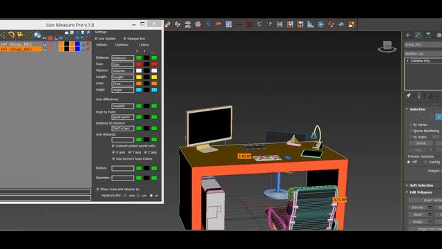Screen dimensions: 442x249
Task: Toggle Show Area and Volume as checkbox
Action: tap(98, 189)
